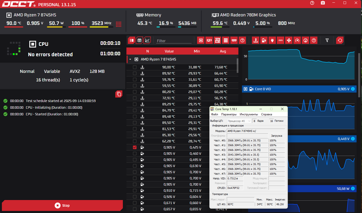The image size is (362, 213).
Task: Click into the sensor Filter field
Action: pyautogui.click(x=174, y=41)
